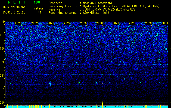
Task: Click the 0.7 frequency axis label
Action: coord(2,89)
